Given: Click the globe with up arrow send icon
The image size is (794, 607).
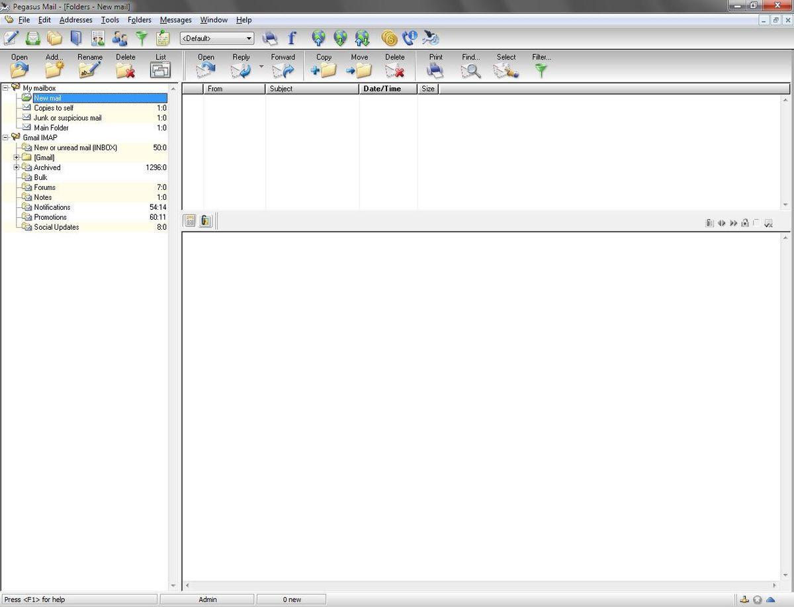Looking at the screenshot, I should 319,38.
